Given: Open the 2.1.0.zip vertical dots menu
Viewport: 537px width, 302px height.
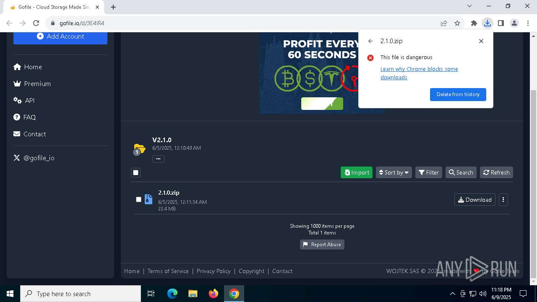Looking at the screenshot, I should (503, 200).
